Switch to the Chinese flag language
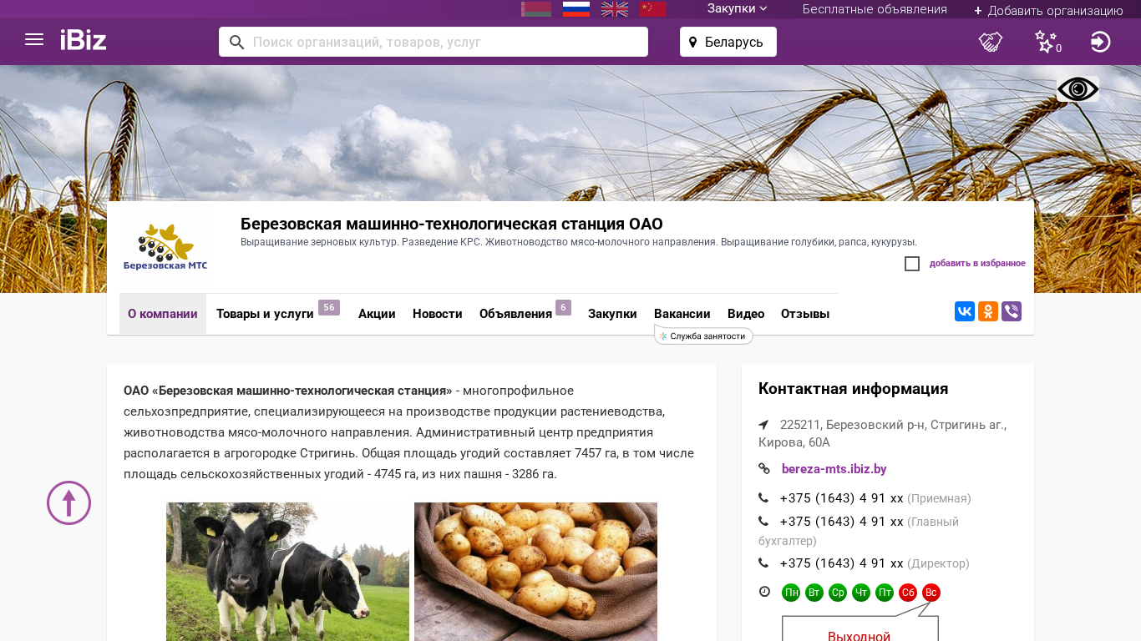The width and height of the screenshot is (1141, 641). [653, 9]
